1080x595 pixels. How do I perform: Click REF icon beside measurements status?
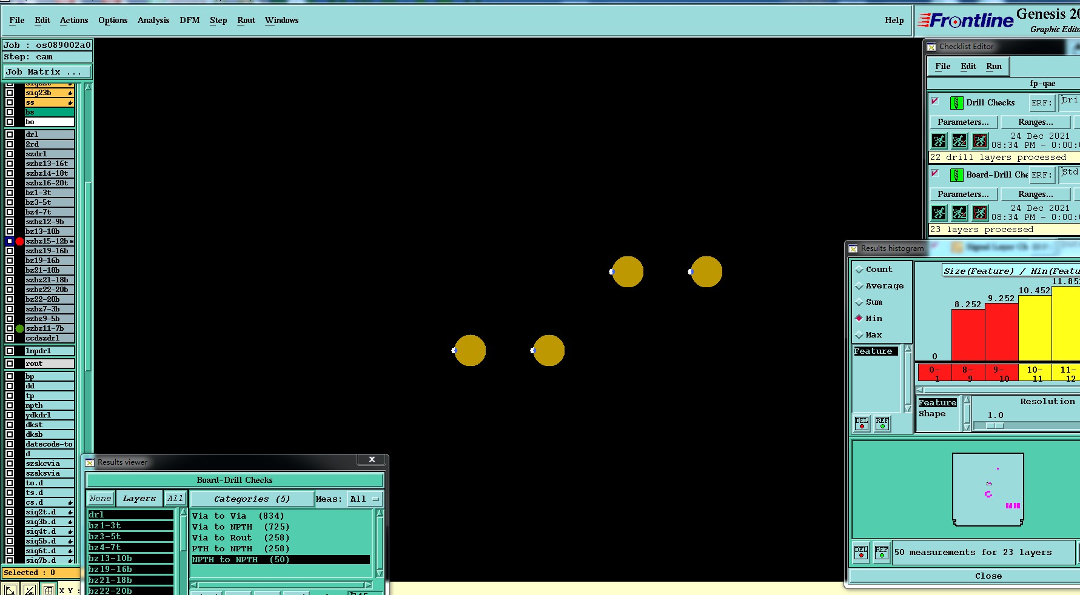(x=882, y=553)
